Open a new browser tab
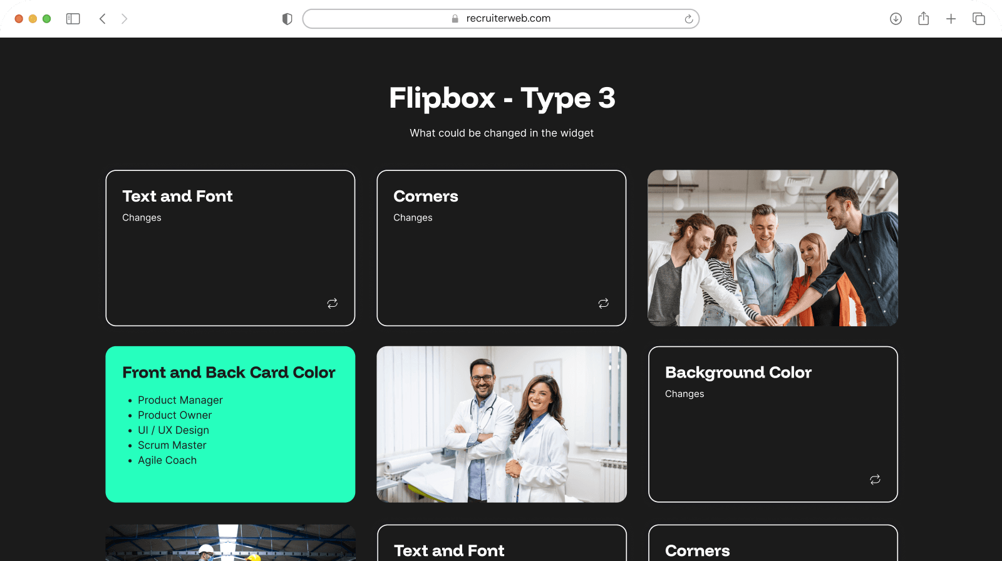 click(x=951, y=19)
